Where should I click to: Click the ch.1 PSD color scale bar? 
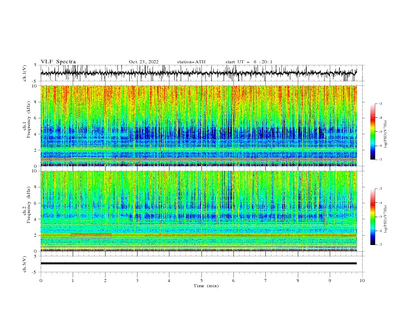372,132
